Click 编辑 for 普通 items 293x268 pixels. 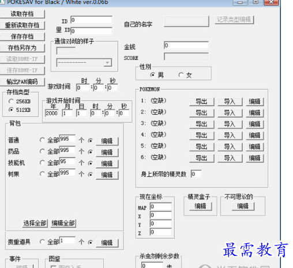(x=107, y=141)
